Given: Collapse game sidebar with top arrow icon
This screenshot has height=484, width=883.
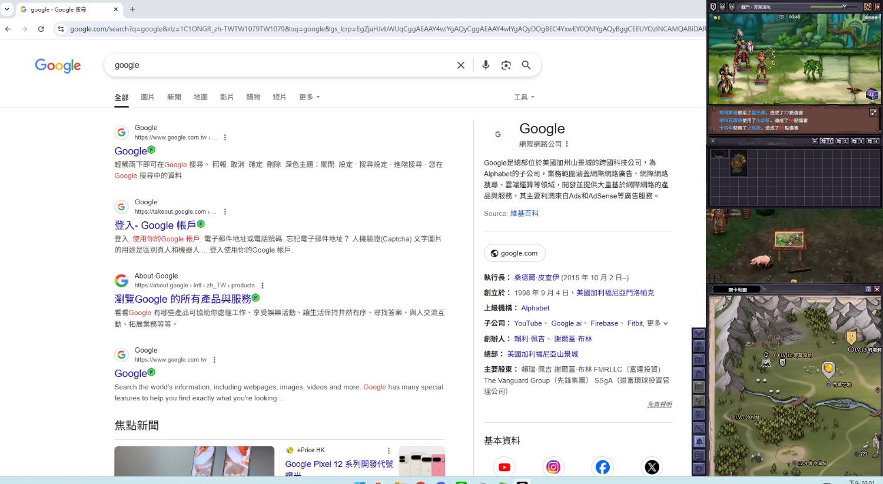Looking at the screenshot, I should coord(699,333).
